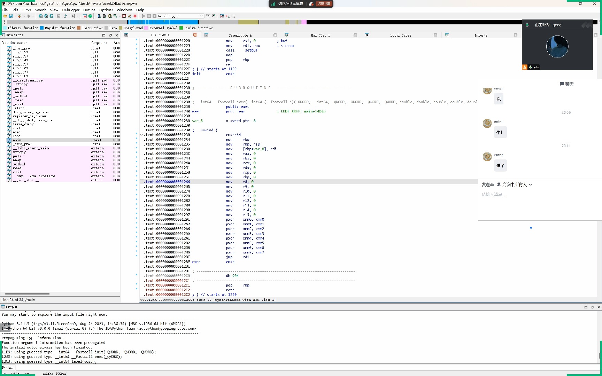Open the dropdown arrow beside back navigation
This screenshot has height=376, width=602.
pos(24,16)
